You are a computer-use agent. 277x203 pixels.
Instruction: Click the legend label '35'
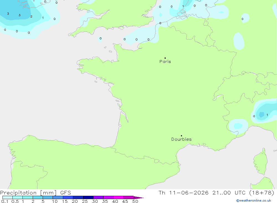105,201
